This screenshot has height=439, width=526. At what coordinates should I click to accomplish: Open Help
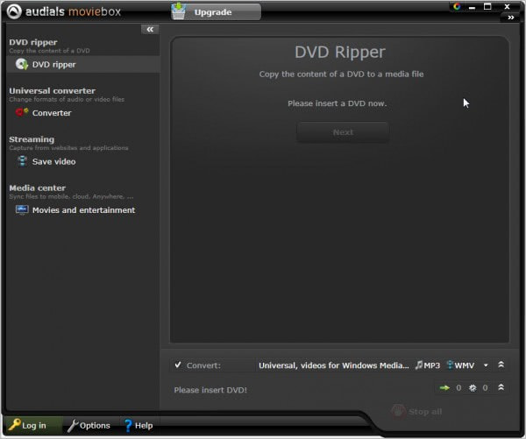point(139,425)
